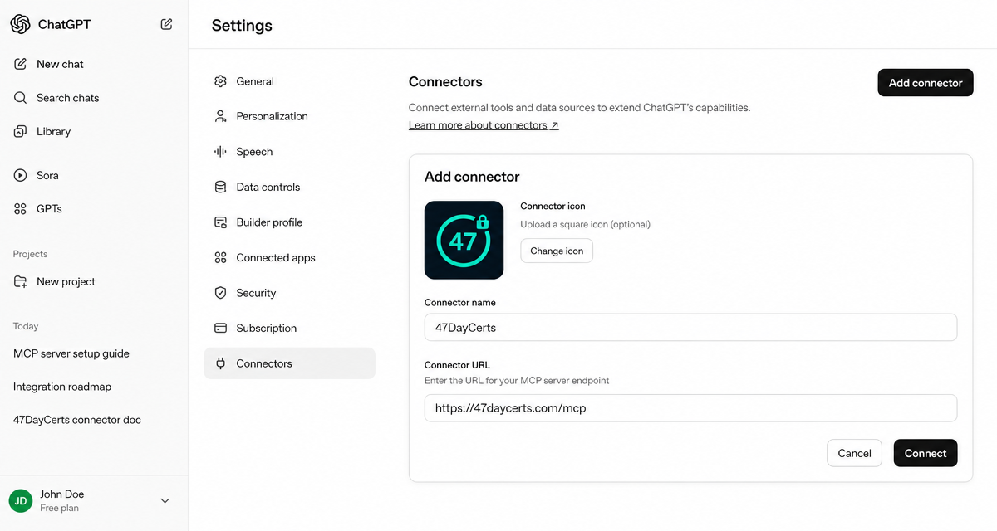Open the General settings tab

point(289,81)
